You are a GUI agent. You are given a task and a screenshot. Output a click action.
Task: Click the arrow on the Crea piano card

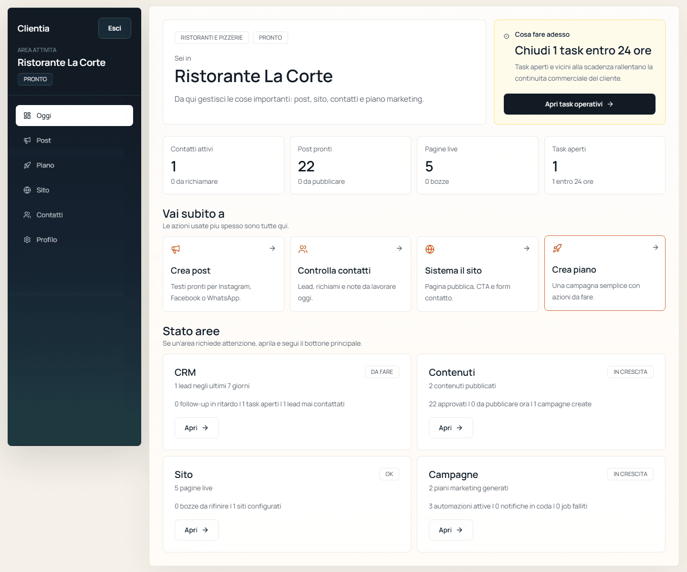656,247
